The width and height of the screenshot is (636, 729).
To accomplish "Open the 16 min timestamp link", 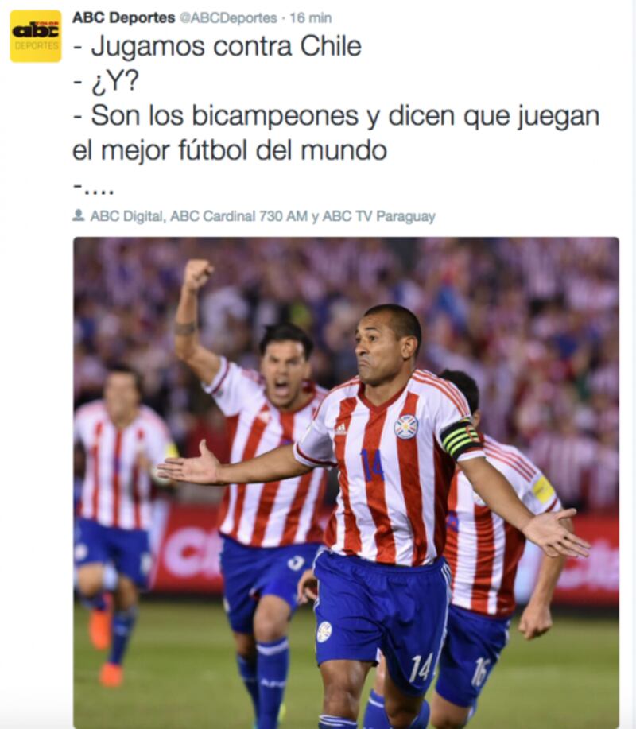I will (311, 18).
